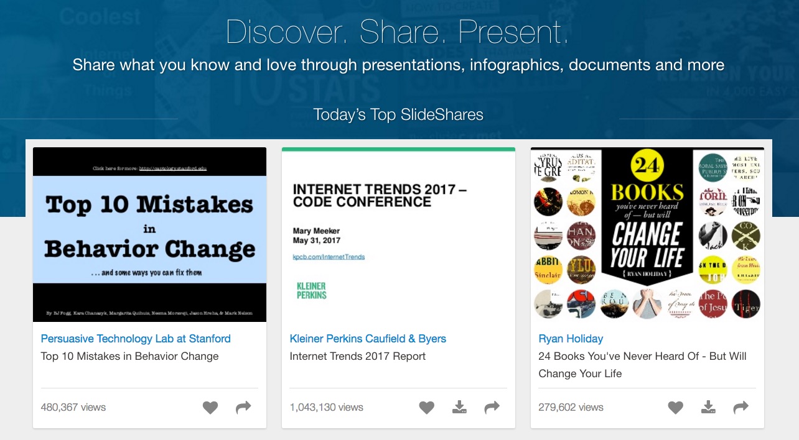This screenshot has height=440, width=799.
Task: Share the Top 10 Mistakes in Behavior Change slideshow
Action: click(243, 408)
